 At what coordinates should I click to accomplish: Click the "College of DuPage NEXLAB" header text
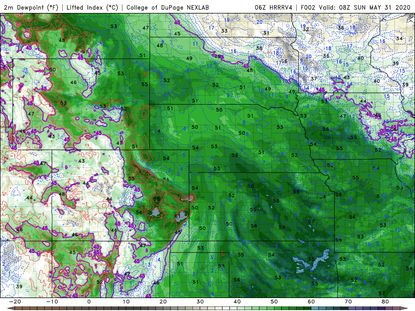pyautogui.click(x=168, y=7)
